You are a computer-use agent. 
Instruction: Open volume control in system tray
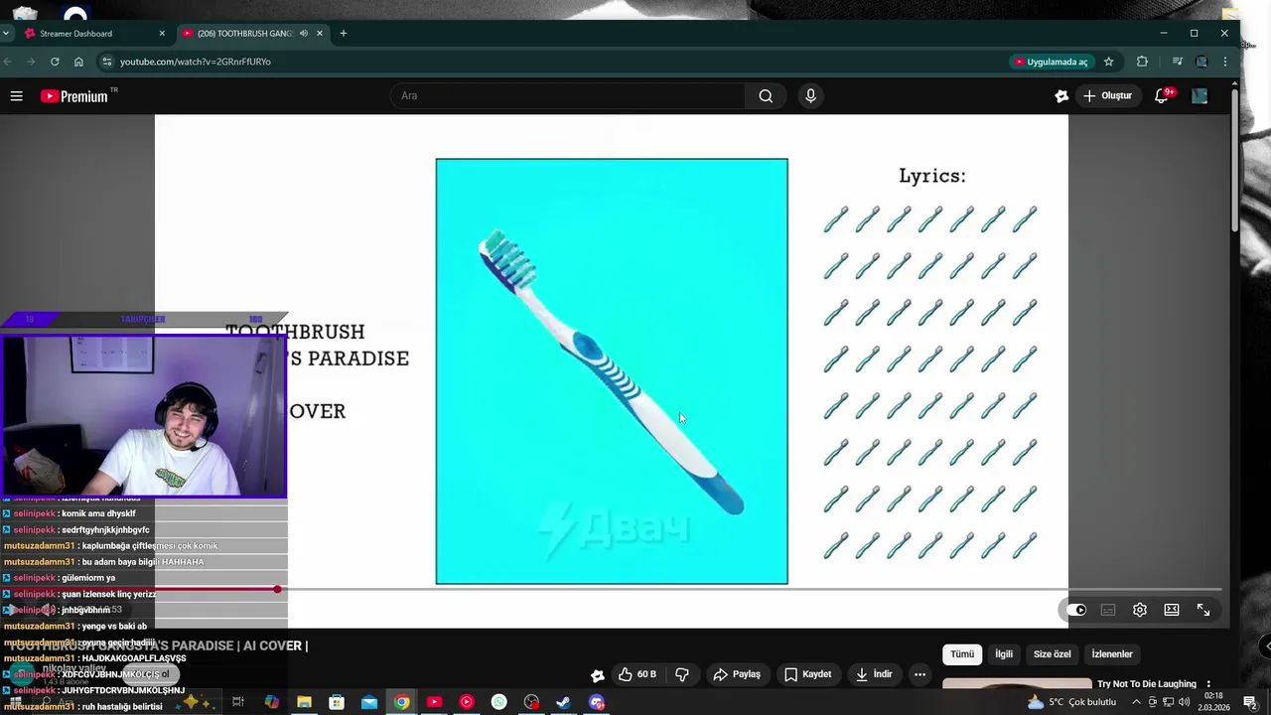click(1185, 702)
